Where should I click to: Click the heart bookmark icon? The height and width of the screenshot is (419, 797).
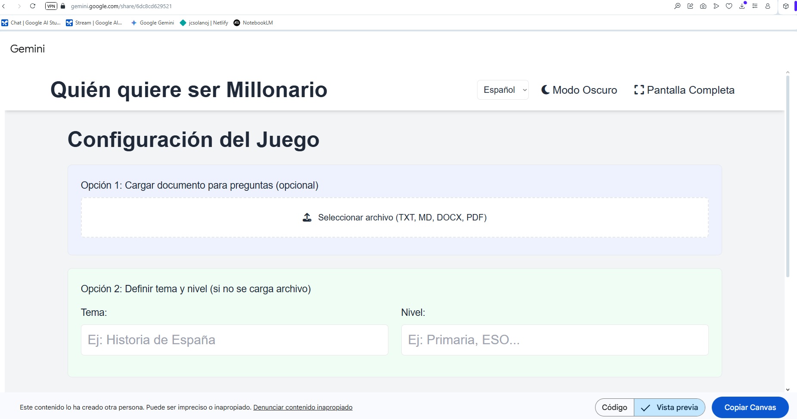pos(729,6)
